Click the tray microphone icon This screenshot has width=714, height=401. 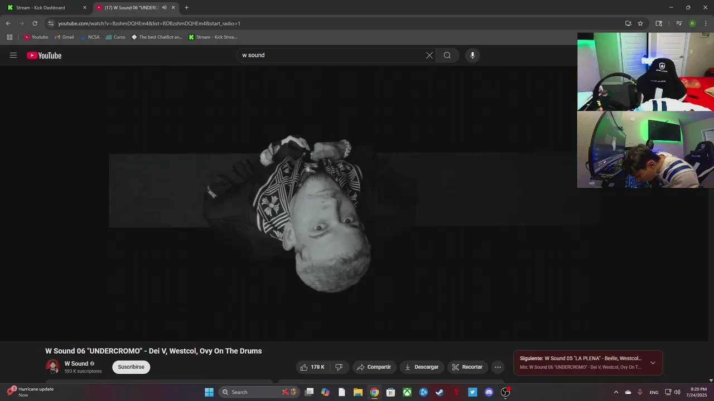640,392
